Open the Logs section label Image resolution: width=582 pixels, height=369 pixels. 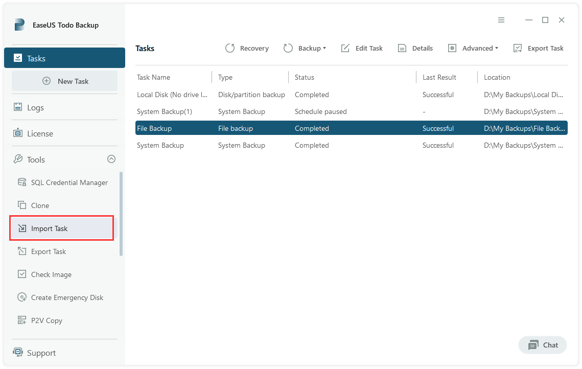(x=36, y=108)
